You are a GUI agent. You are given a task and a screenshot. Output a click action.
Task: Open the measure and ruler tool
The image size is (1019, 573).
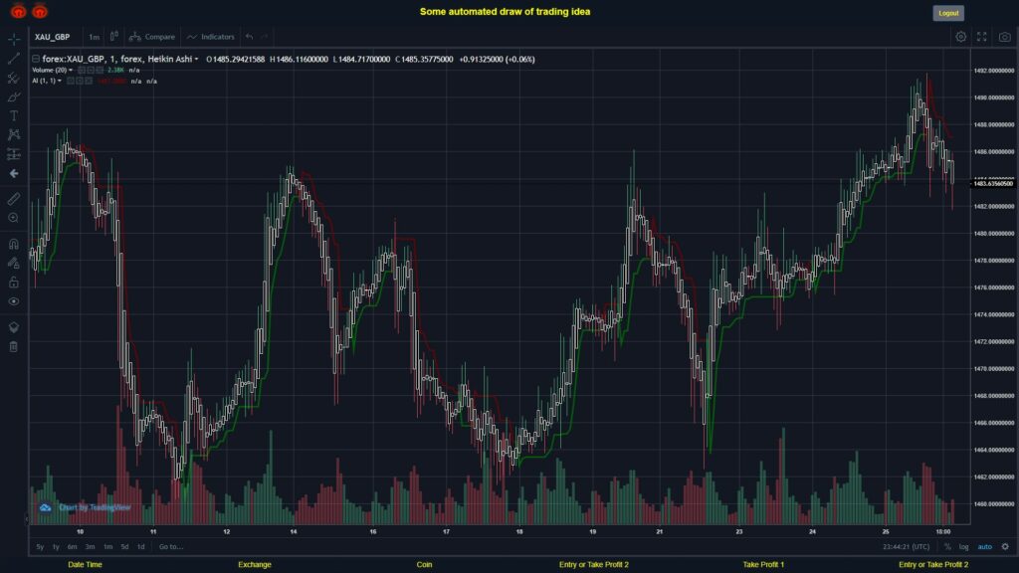click(x=12, y=198)
